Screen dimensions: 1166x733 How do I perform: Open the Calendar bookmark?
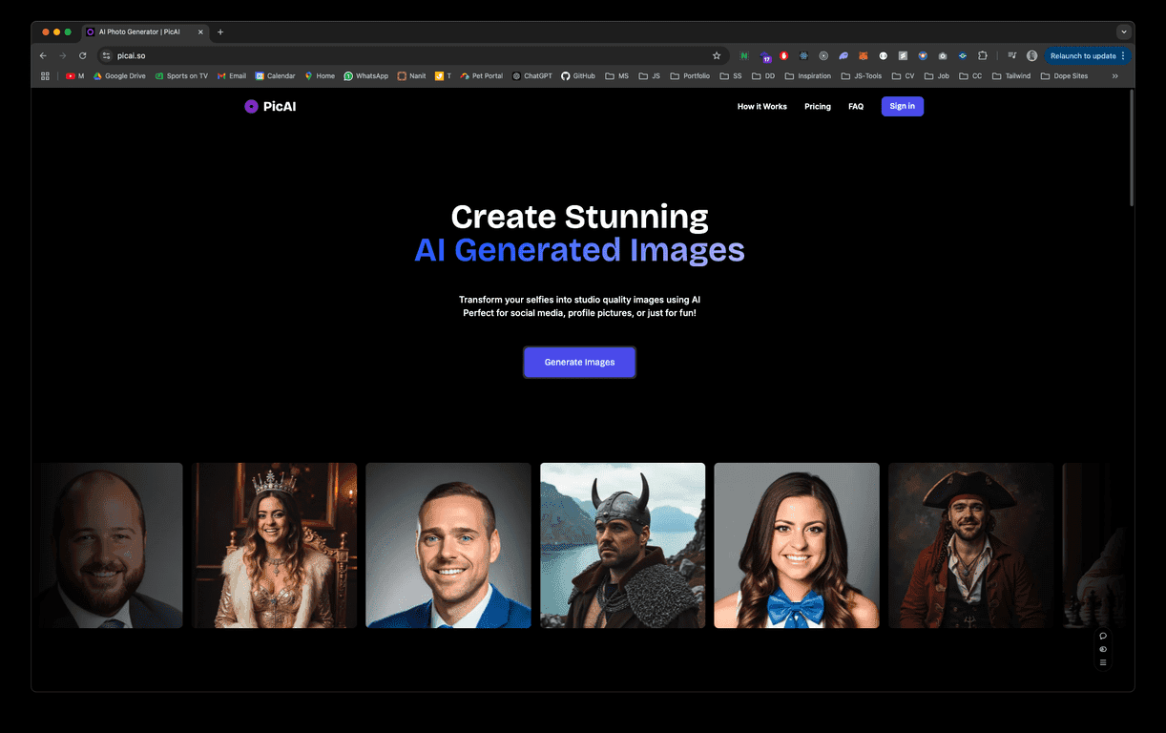coord(274,75)
